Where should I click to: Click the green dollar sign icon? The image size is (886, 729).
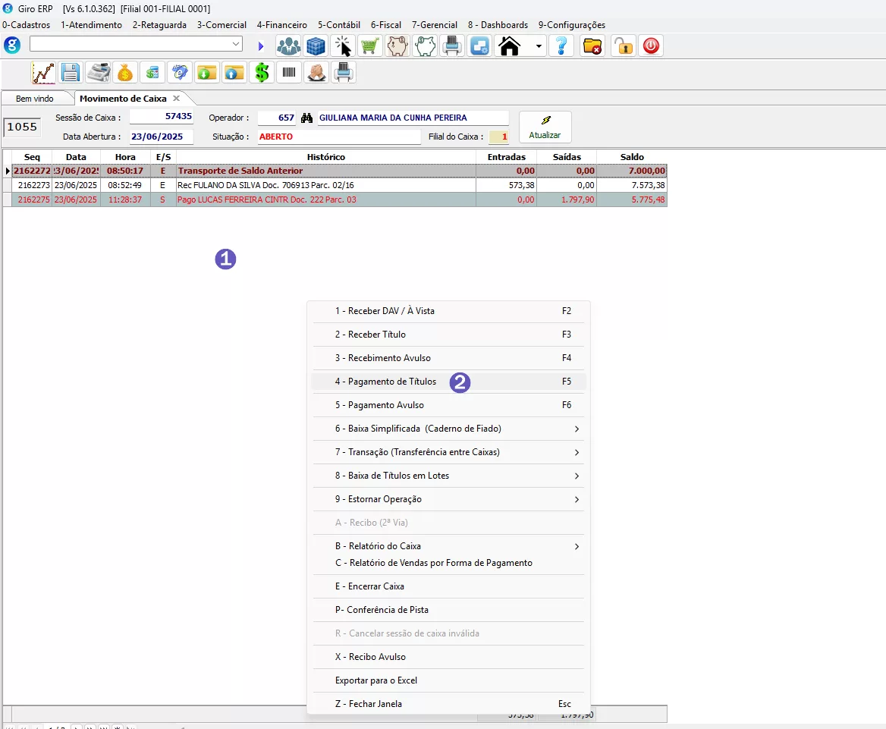click(262, 73)
